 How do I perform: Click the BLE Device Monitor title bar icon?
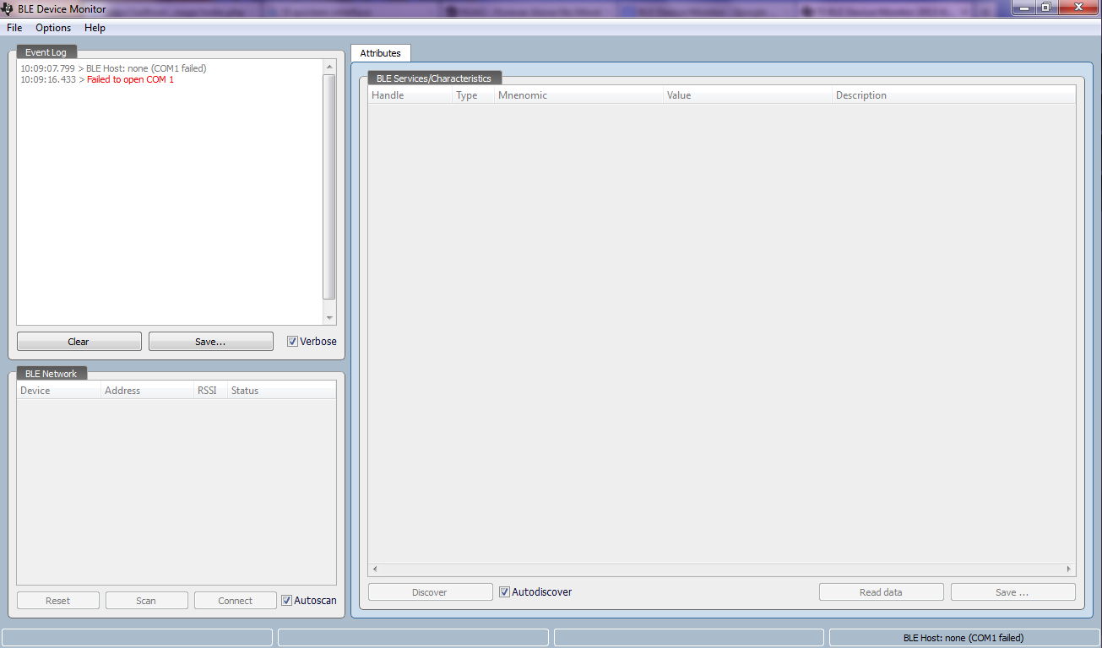coord(8,8)
